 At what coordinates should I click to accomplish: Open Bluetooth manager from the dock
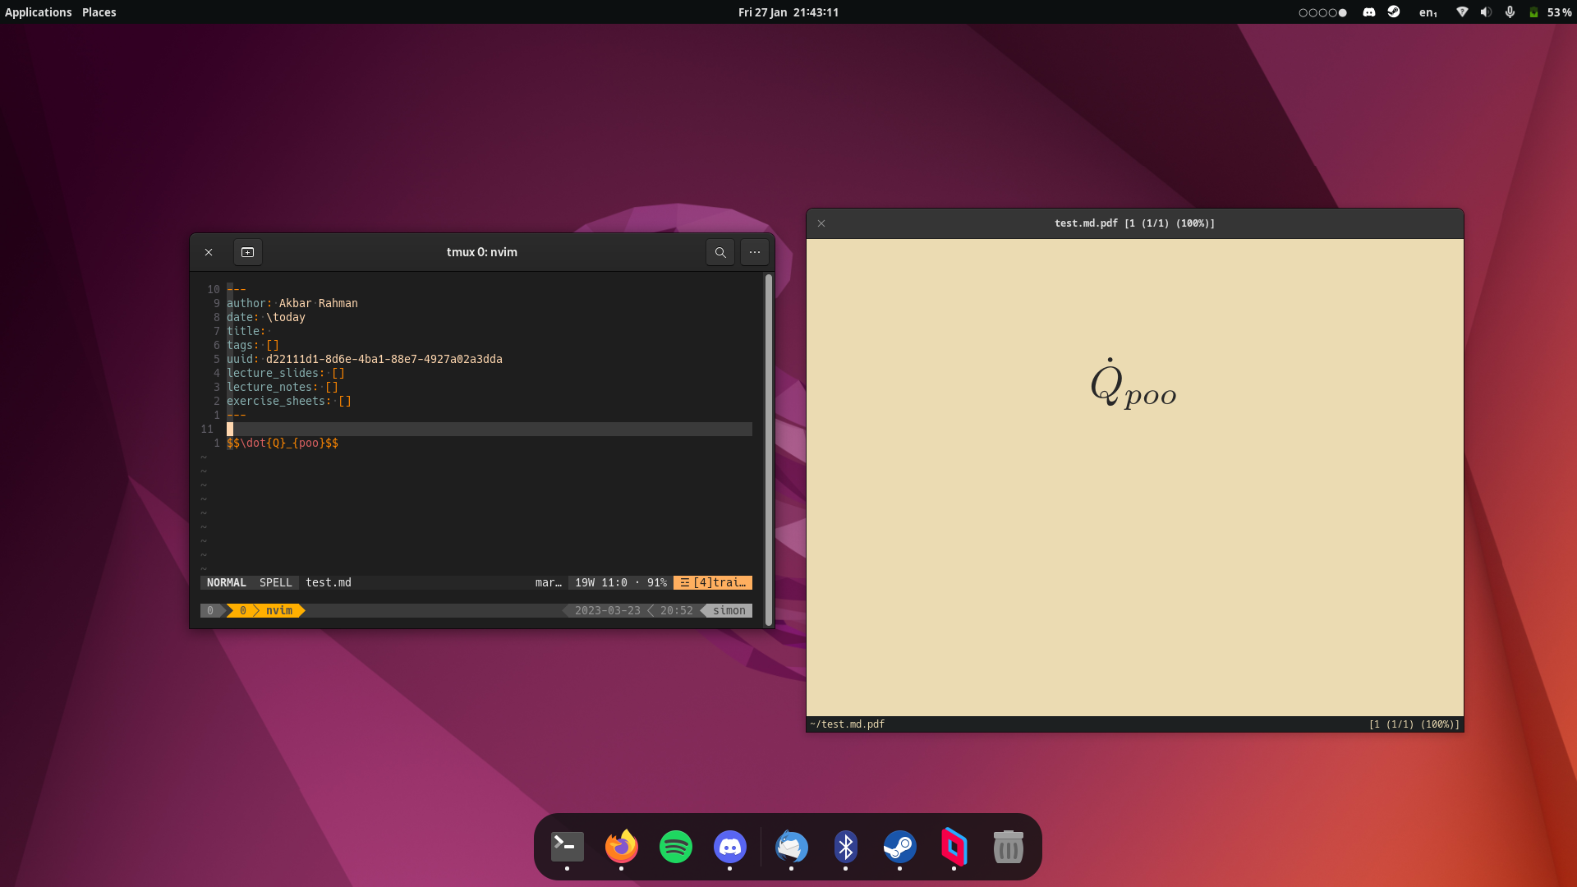(845, 847)
